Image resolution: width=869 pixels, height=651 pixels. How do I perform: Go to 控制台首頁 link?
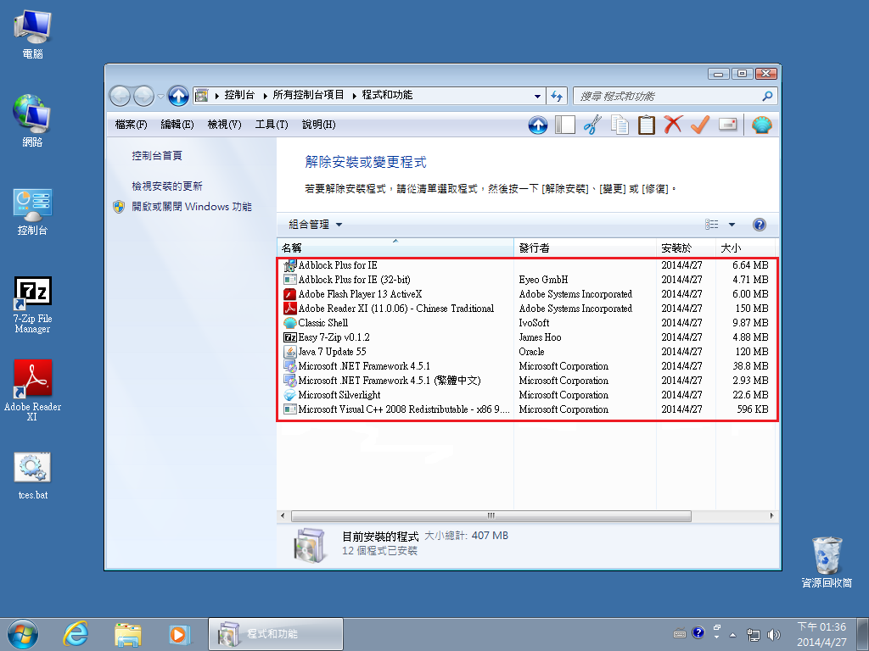point(157,156)
